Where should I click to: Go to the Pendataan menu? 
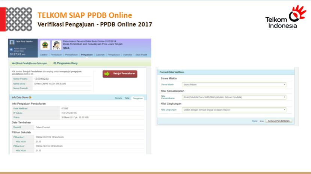click(56, 55)
